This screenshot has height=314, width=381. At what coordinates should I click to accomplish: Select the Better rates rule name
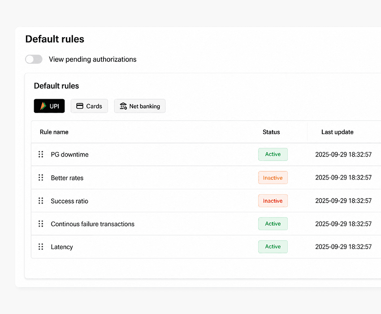point(67,178)
